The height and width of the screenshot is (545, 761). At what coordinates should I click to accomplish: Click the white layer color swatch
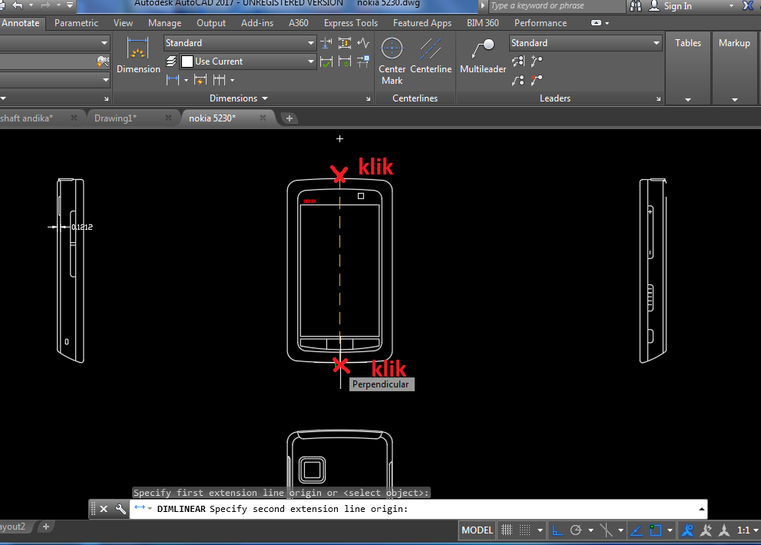pyautogui.click(x=187, y=61)
